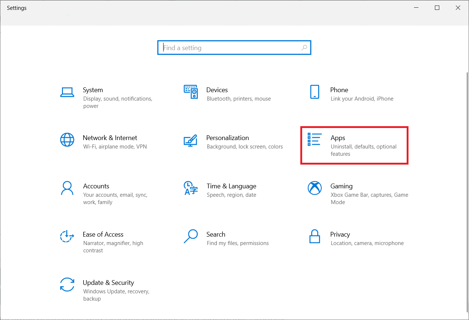Click 'Location, camera, microphone' description
This screenshot has height=320, width=469.
point(367,243)
